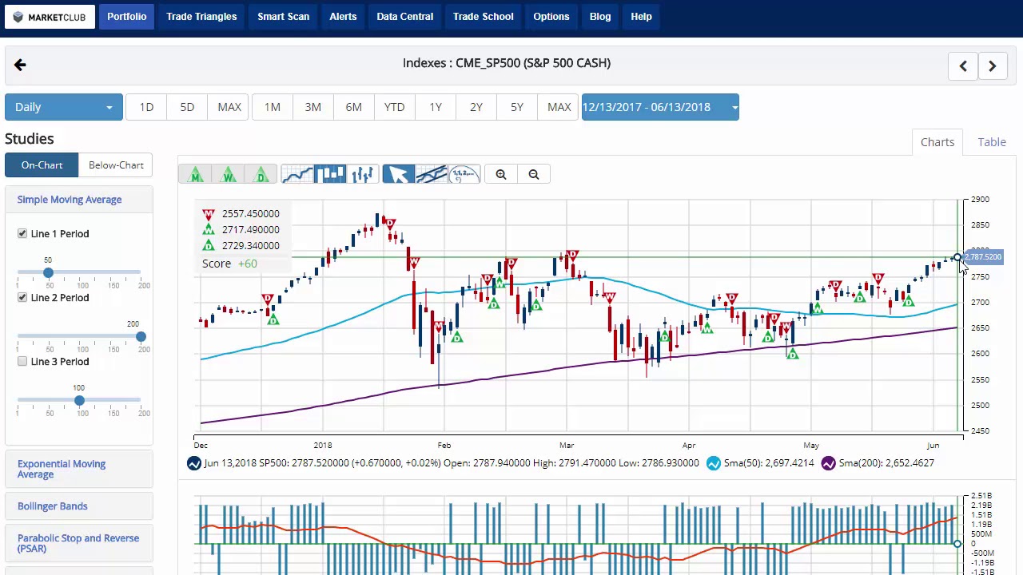The height and width of the screenshot is (575, 1023).
Task: Select OHLC bar chart style
Action: (x=362, y=174)
